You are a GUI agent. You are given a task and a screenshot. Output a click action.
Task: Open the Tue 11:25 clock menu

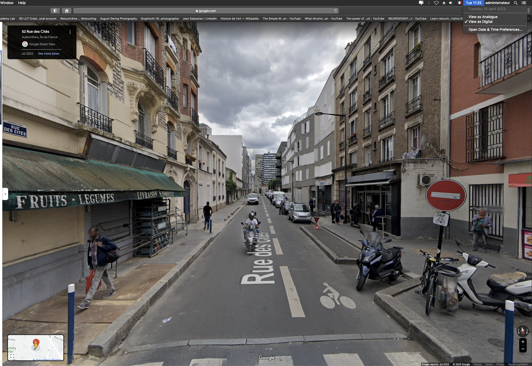coord(473,3)
